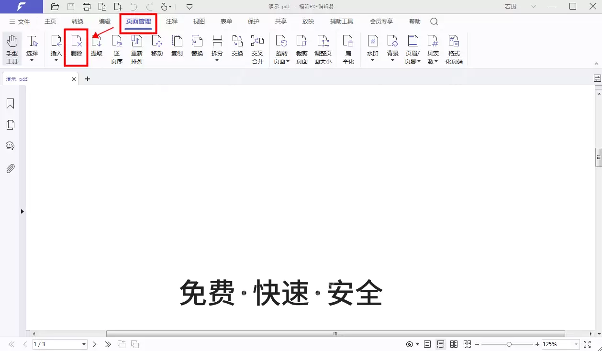
Task: Click the Format page numbers (格式化页码) icon
Action: 453,47
